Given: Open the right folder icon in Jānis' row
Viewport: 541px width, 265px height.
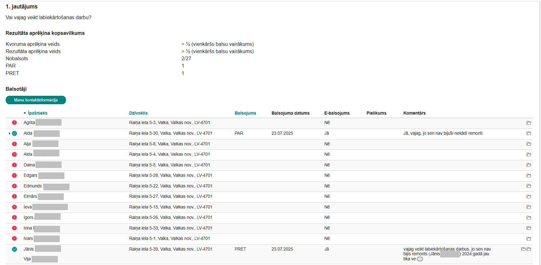Looking at the screenshot, I should click(529, 249).
